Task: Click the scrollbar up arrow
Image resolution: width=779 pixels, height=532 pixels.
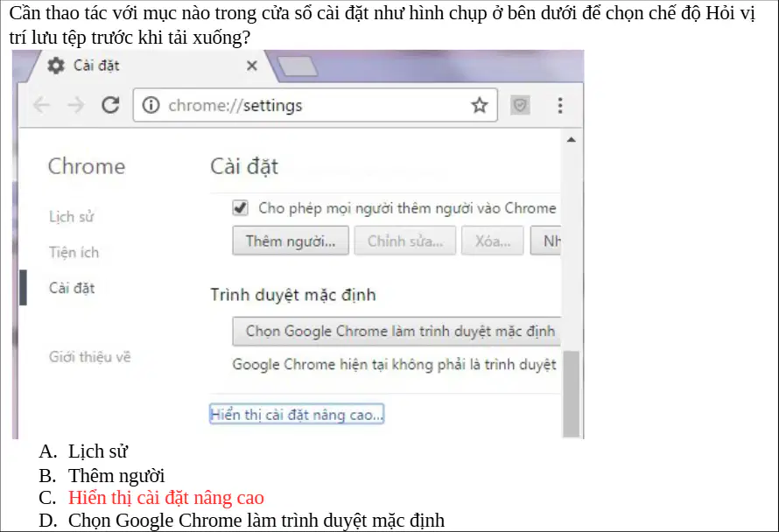Action: point(572,140)
